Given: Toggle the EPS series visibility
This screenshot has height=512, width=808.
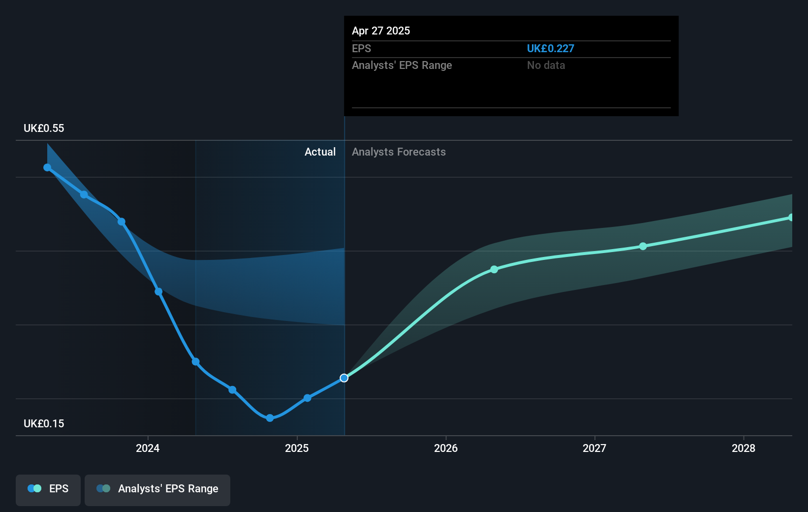Looking at the screenshot, I should [x=48, y=489].
